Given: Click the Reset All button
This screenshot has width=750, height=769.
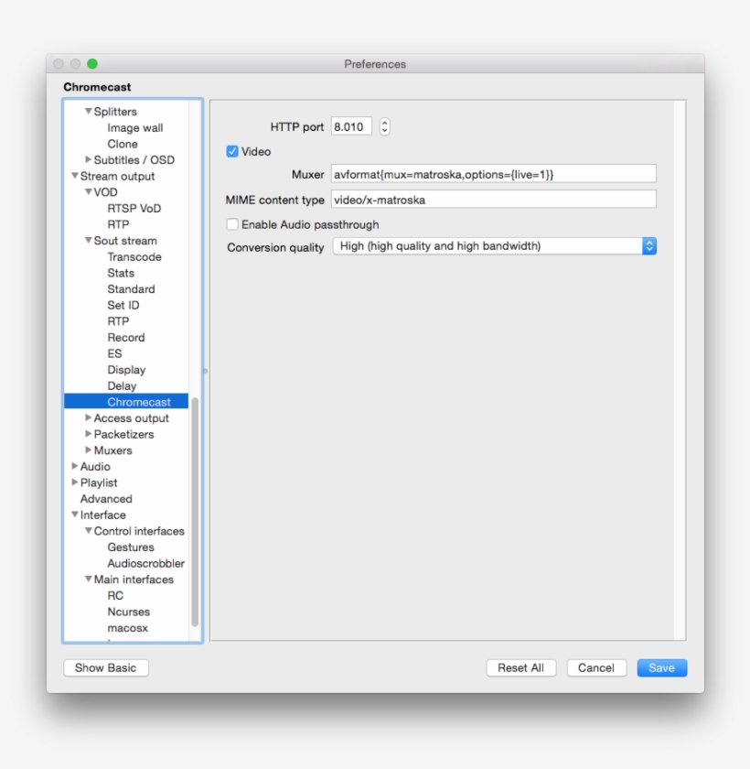Looking at the screenshot, I should pyautogui.click(x=520, y=668).
